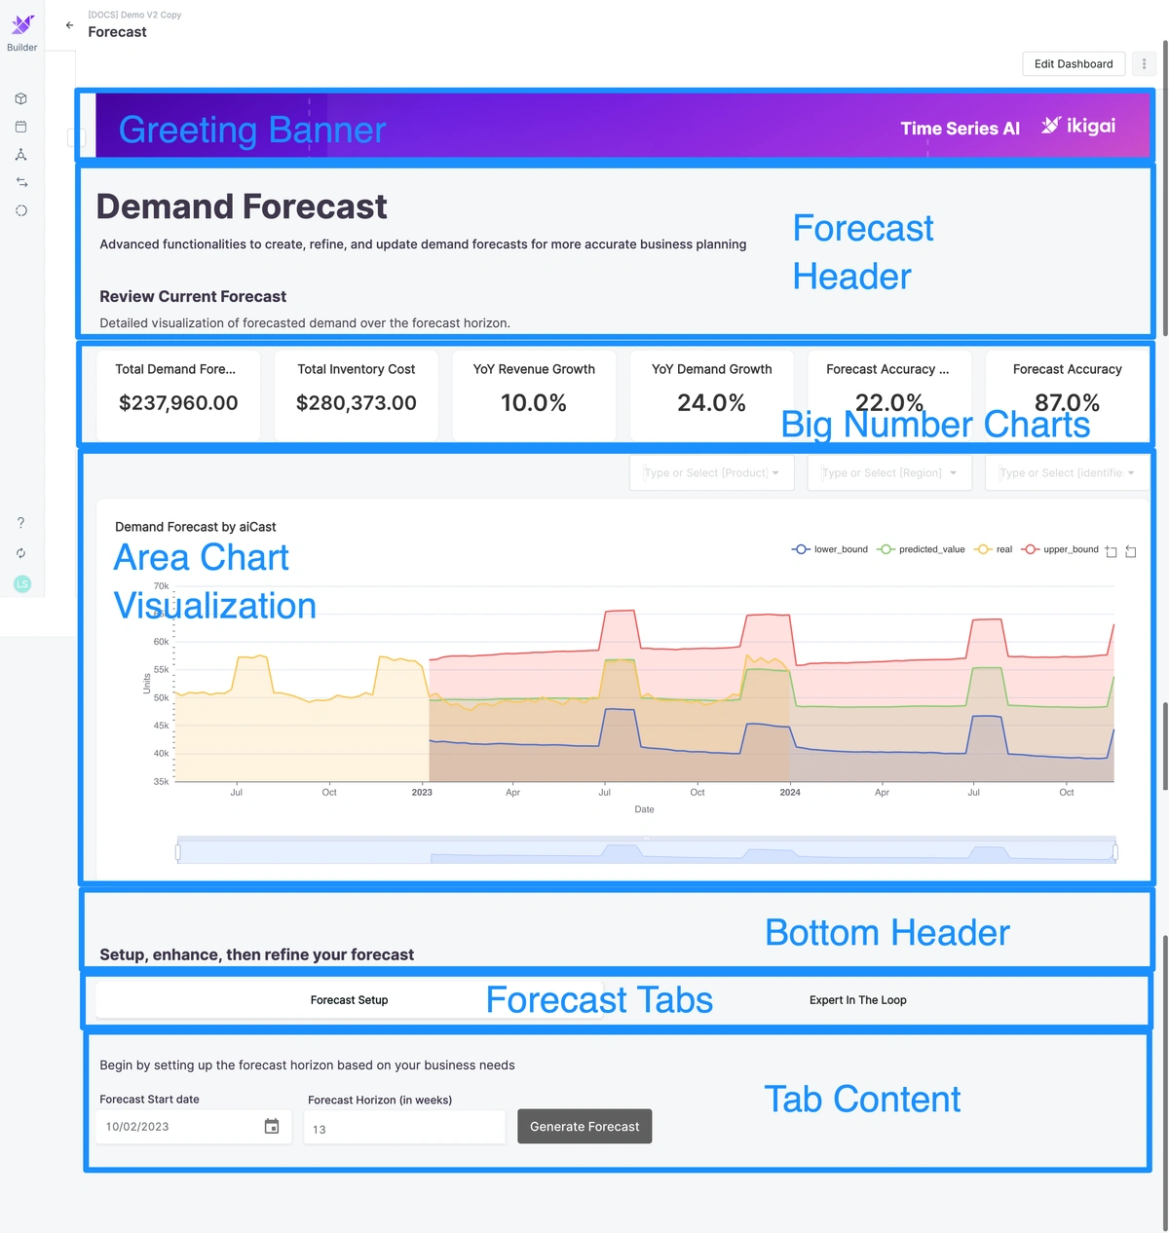The width and height of the screenshot is (1169, 1233).
Task: Open the swap arrows icon in sidebar
Action: pyautogui.click(x=21, y=182)
